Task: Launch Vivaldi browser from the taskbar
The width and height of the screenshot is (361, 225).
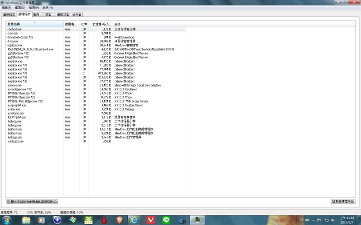Action: (x=150, y=220)
